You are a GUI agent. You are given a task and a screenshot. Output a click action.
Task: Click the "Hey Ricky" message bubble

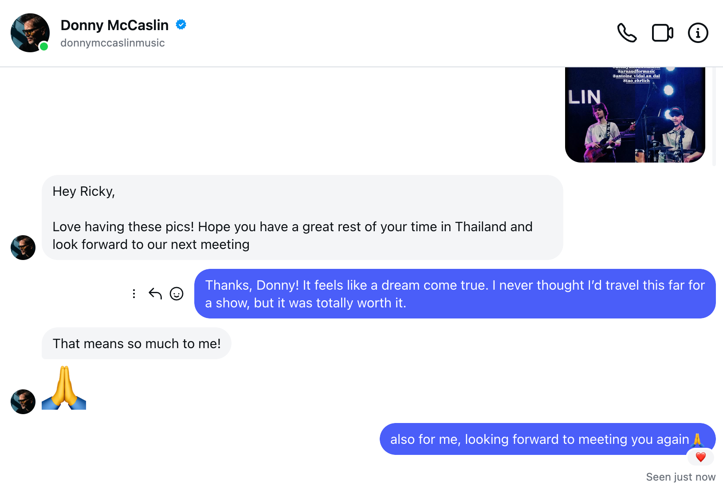pyautogui.click(x=302, y=217)
